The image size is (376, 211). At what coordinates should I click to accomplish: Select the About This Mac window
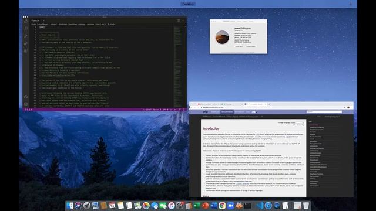[239, 36]
